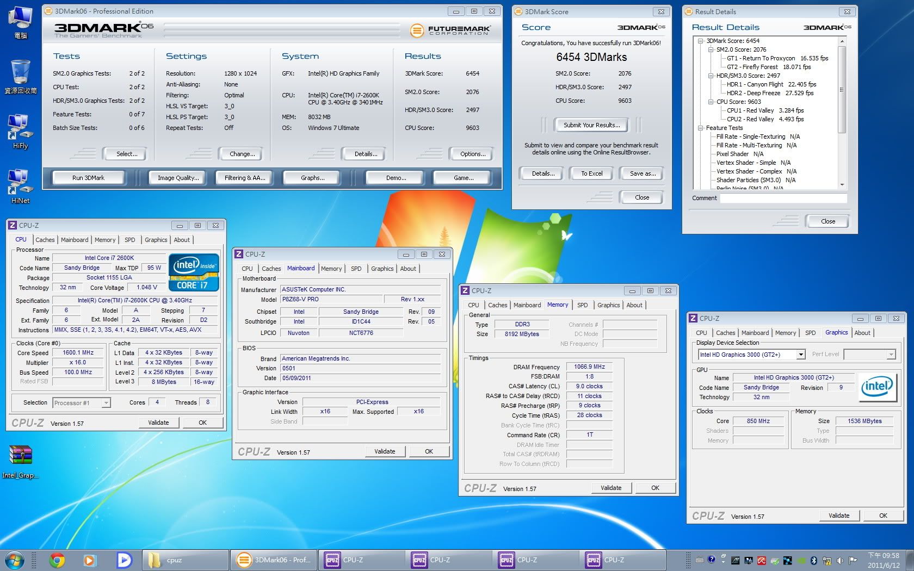Click the Comment field in Result Details
This screenshot has height=571, width=914.
(x=783, y=198)
